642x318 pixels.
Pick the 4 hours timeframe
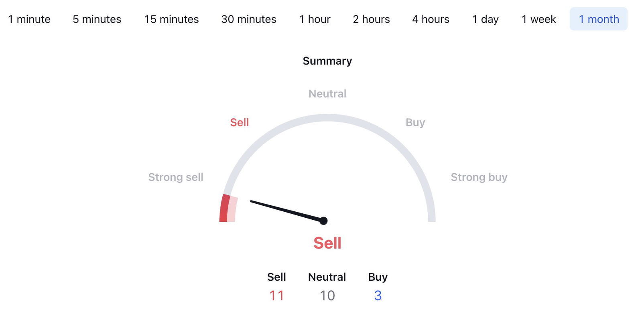pyautogui.click(x=431, y=19)
